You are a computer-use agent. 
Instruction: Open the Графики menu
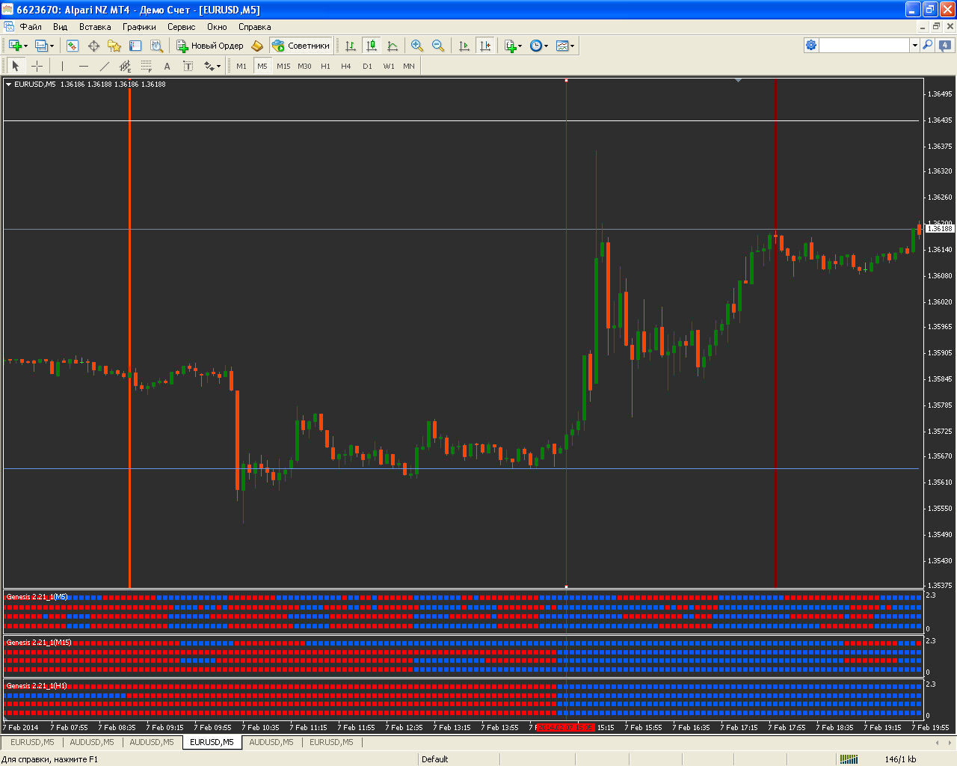[140, 27]
